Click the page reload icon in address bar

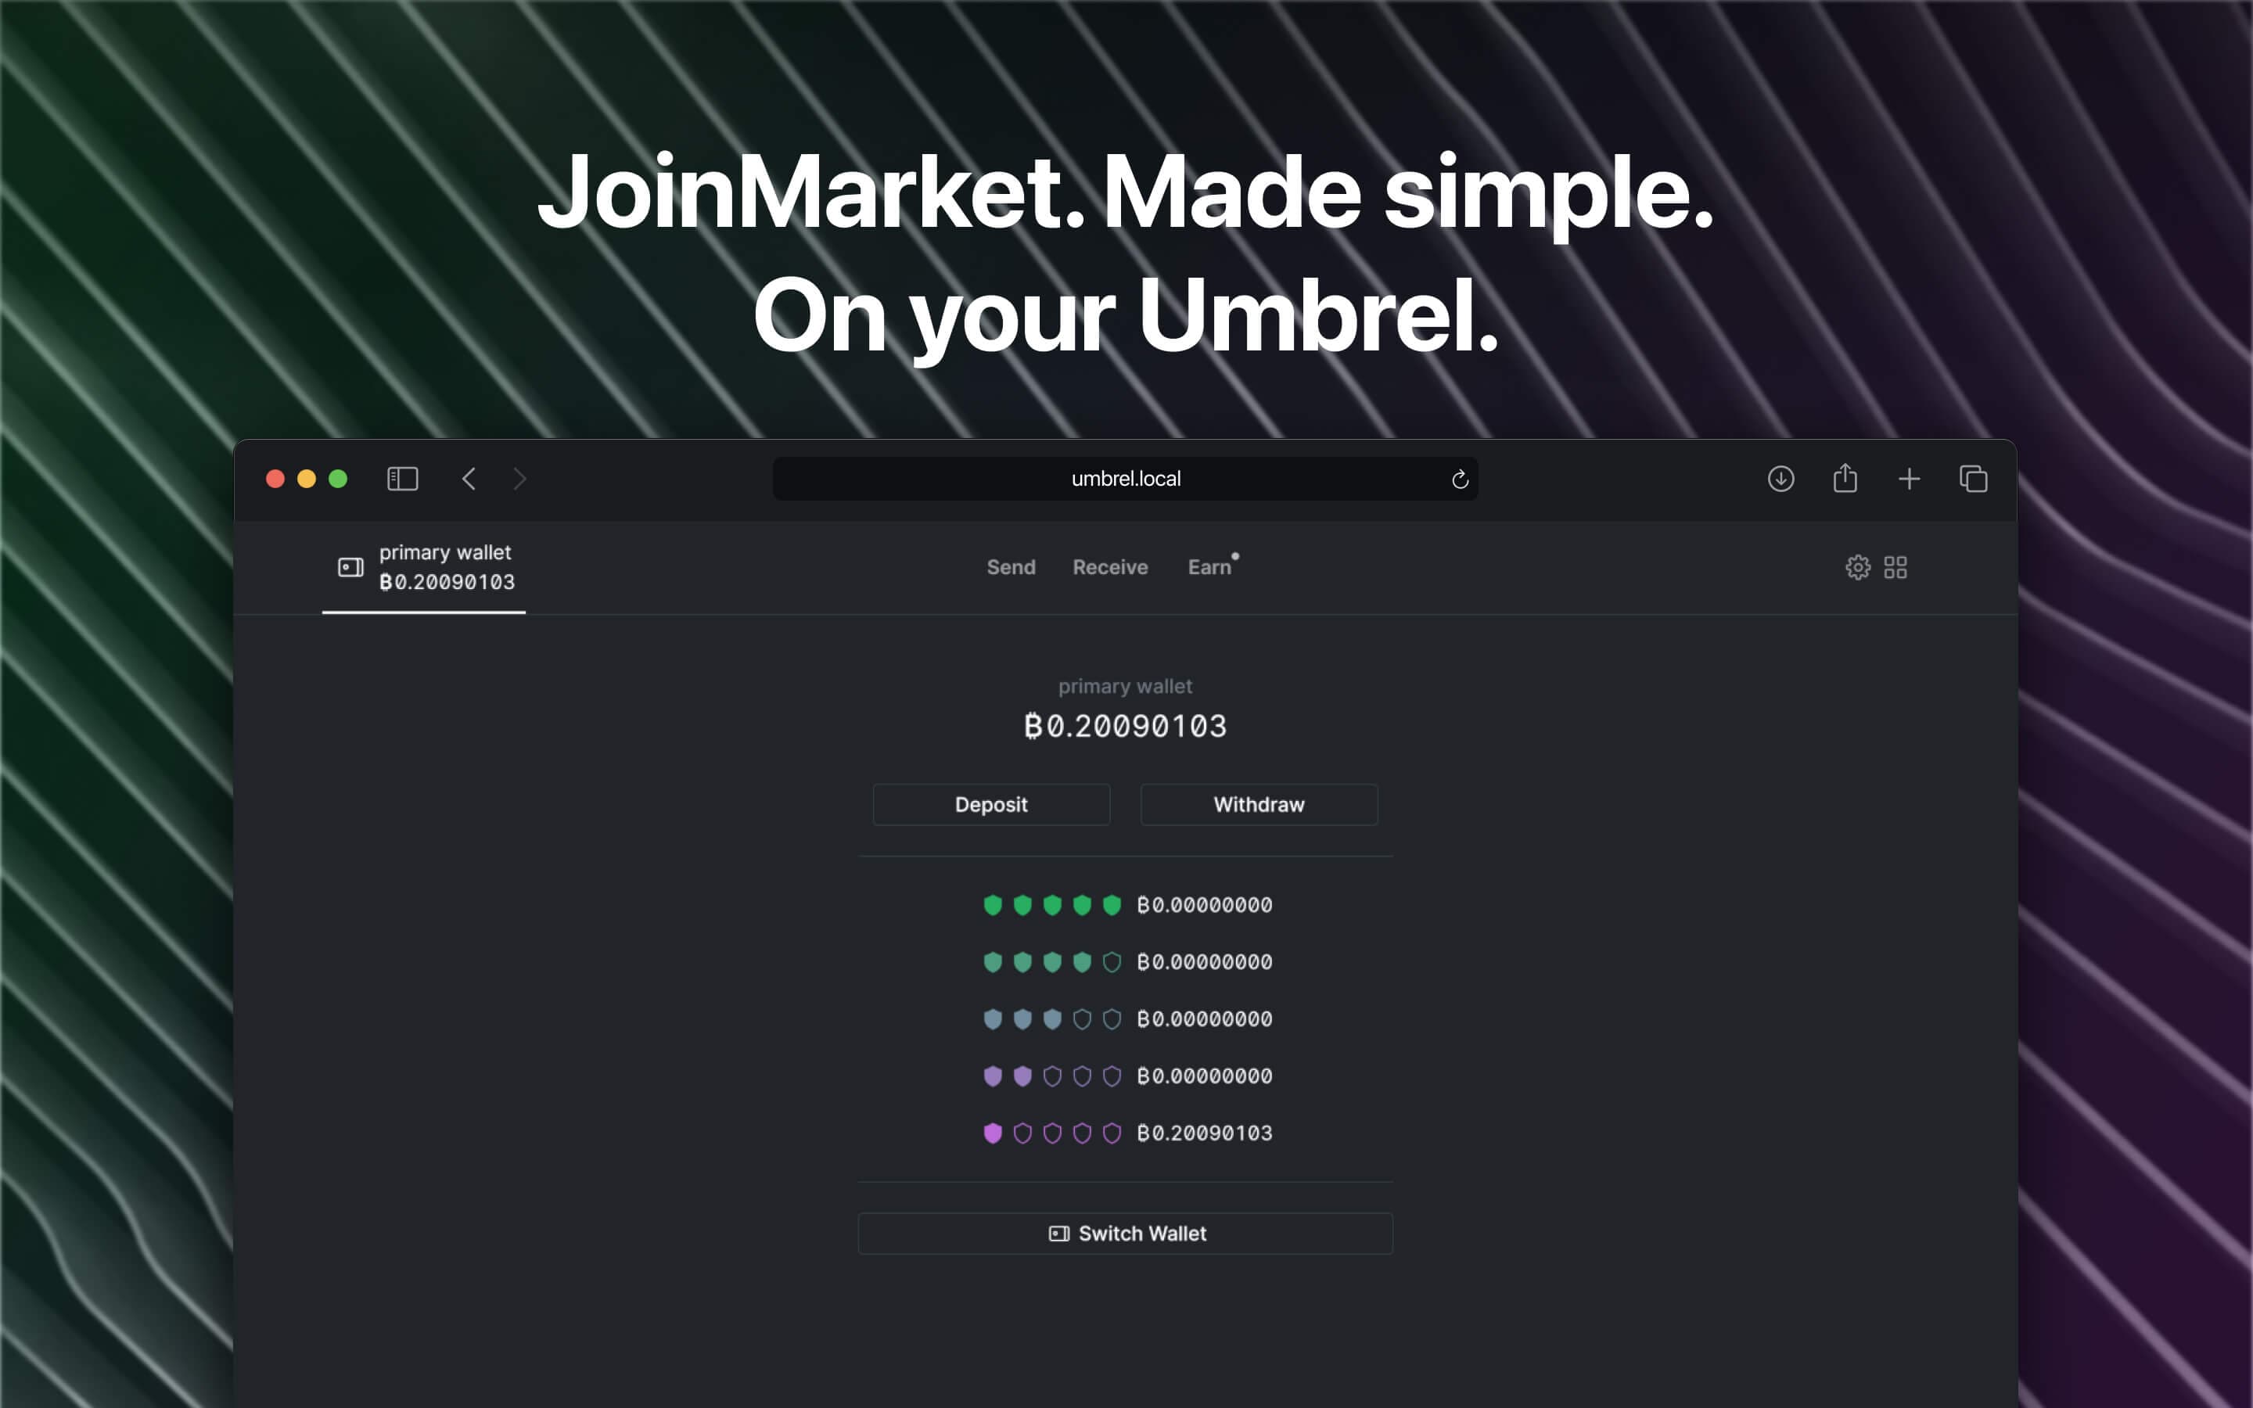1460,479
